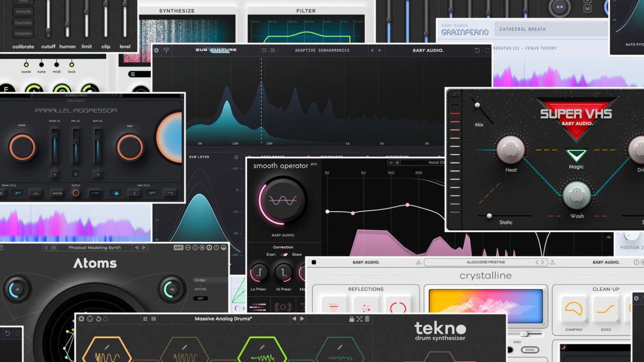This screenshot has height=362, width=644.
Task: Open the Algoverb Pristine preset selector
Action: 486,262
